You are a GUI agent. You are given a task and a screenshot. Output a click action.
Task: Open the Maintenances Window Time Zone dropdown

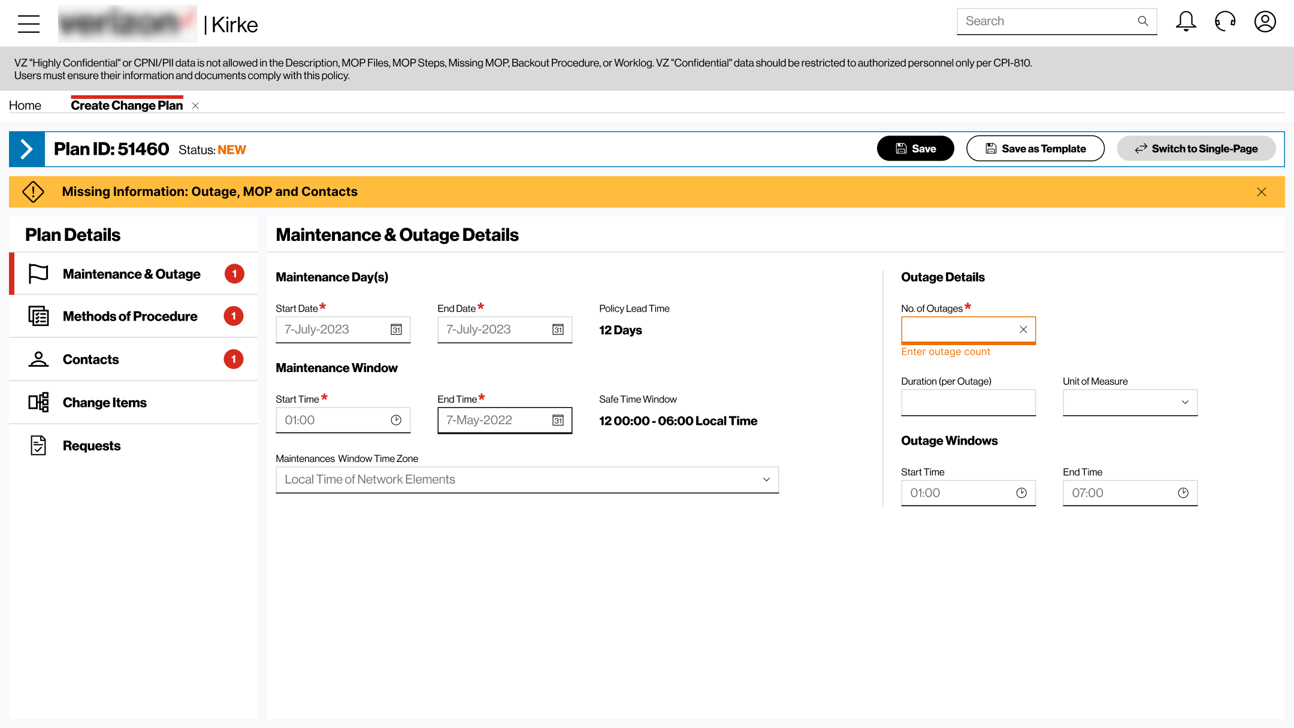click(527, 479)
